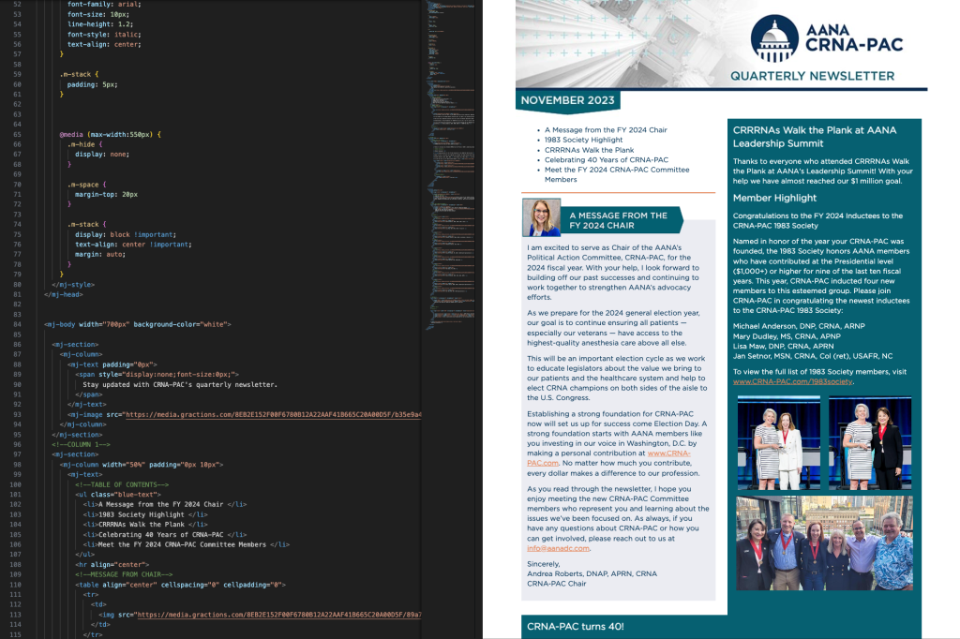Click photo of two women in white outfits
960x639 pixels.
click(779, 442)
